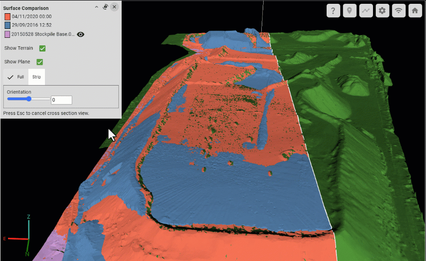Click the Orientation slider handle
Viewport: 426px width, 261px height.
(x=29, y=99)
